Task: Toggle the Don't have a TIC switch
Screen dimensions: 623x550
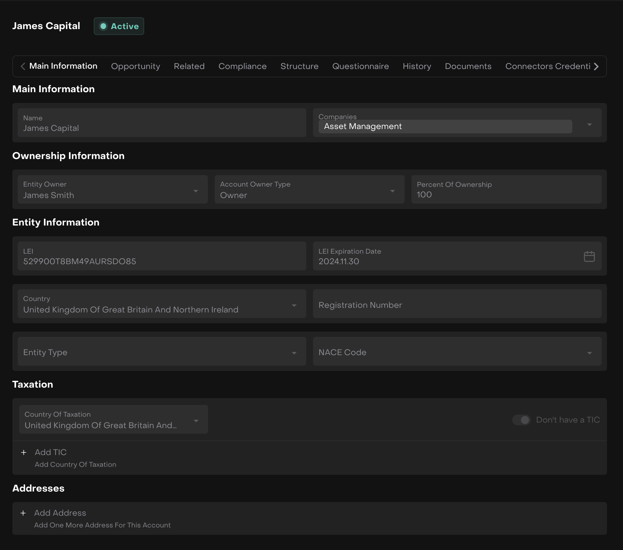Action: pyautogui.click(x=522, y=420)
